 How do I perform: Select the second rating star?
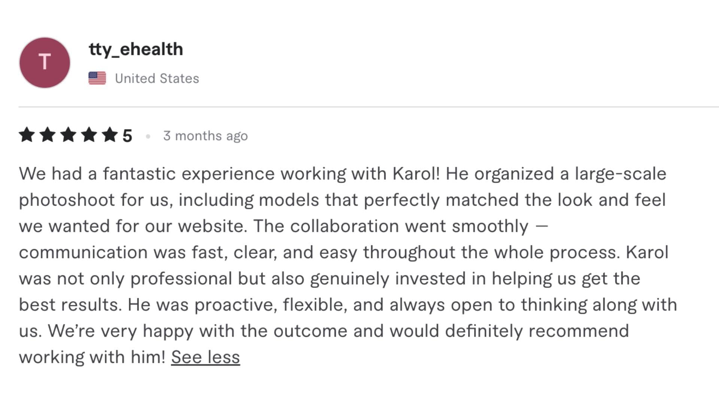point(48,135)
